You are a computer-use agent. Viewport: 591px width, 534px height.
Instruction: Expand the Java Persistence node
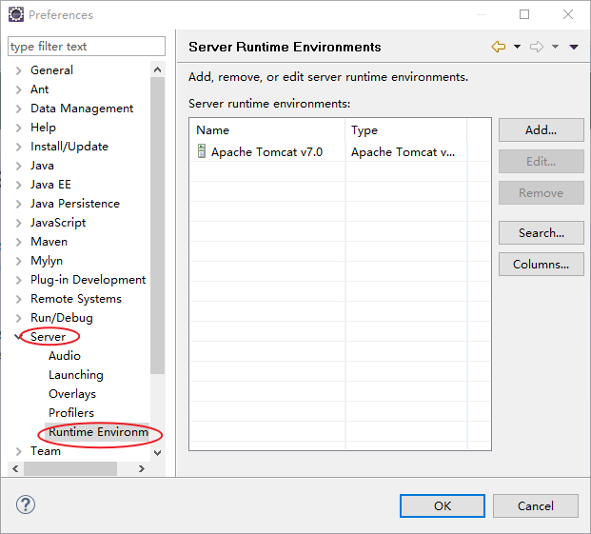tap(18, 204)
